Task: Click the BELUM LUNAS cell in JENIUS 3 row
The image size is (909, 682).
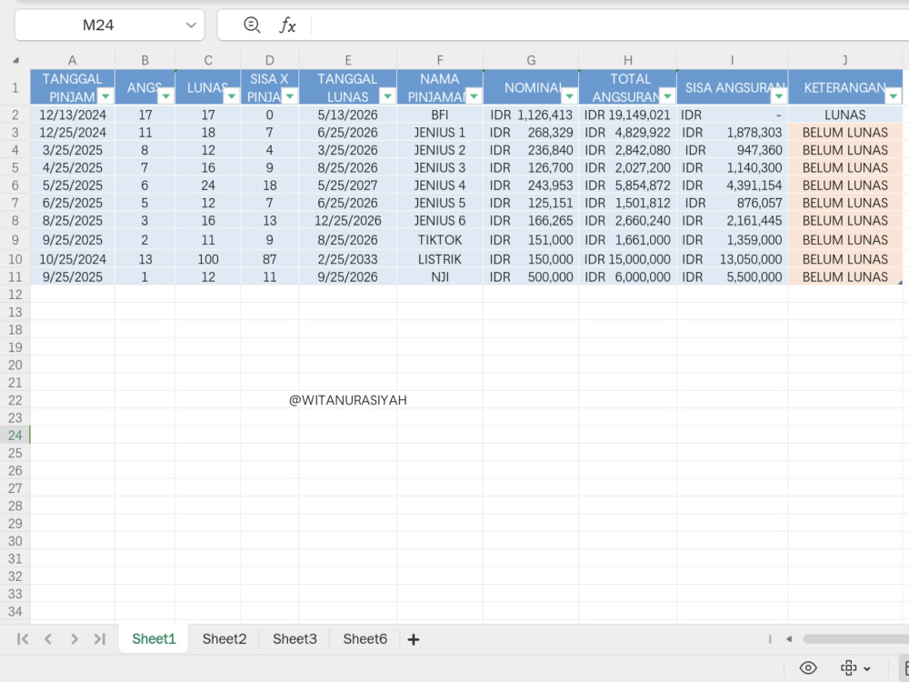Action: click(844, 167)
